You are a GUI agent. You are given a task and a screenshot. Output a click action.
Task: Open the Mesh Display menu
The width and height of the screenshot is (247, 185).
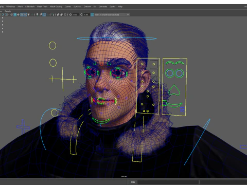point(56,7)
